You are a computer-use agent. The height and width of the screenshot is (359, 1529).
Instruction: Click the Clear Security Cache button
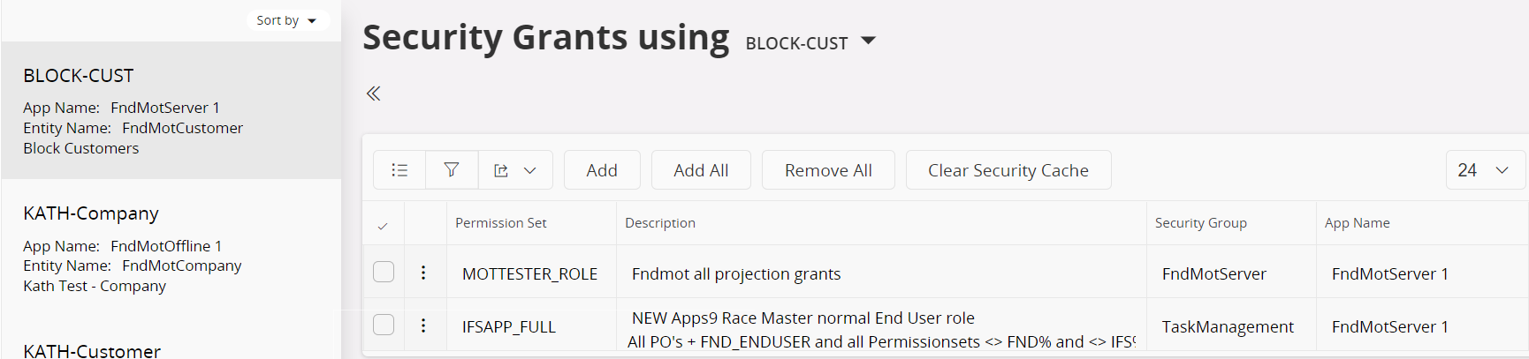point(1008,170)
